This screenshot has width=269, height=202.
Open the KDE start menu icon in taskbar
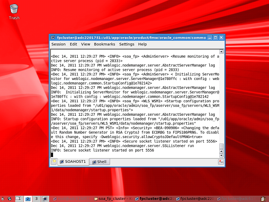coord(3,199)
